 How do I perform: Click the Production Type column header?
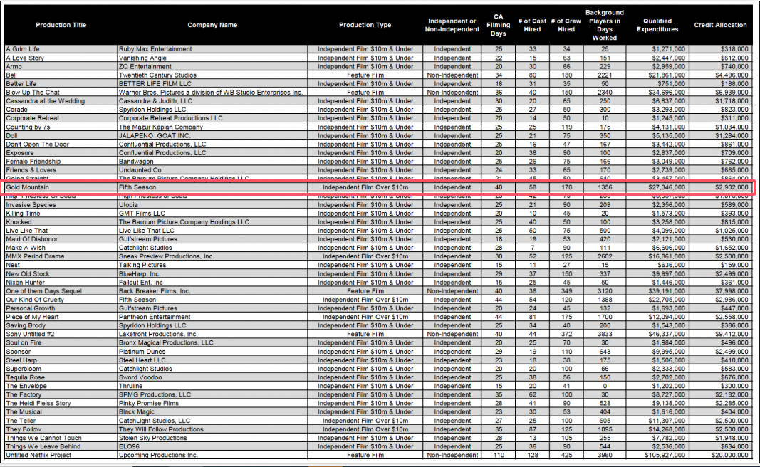pyautogui.click(x=365, y=25)
